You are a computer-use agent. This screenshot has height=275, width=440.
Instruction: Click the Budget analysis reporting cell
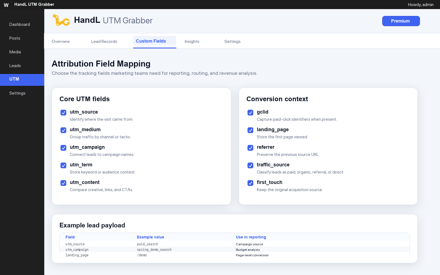click(248, 250)
